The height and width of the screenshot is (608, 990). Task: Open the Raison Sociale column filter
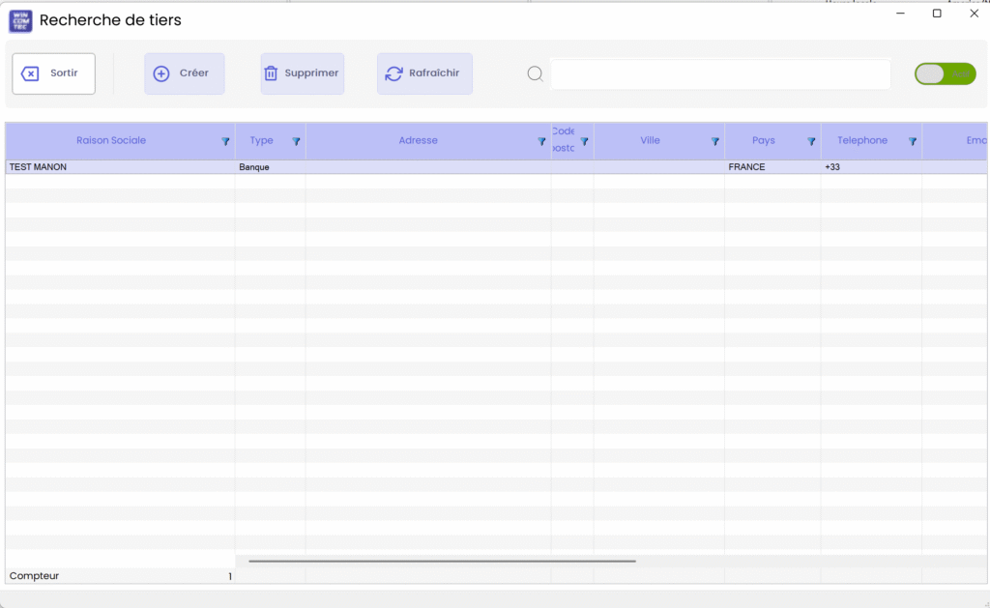pos(225,142)
